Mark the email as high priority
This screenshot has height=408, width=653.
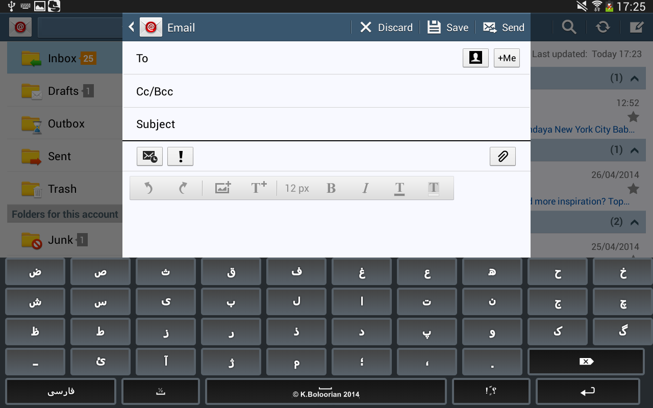click(x=180, y=157)
